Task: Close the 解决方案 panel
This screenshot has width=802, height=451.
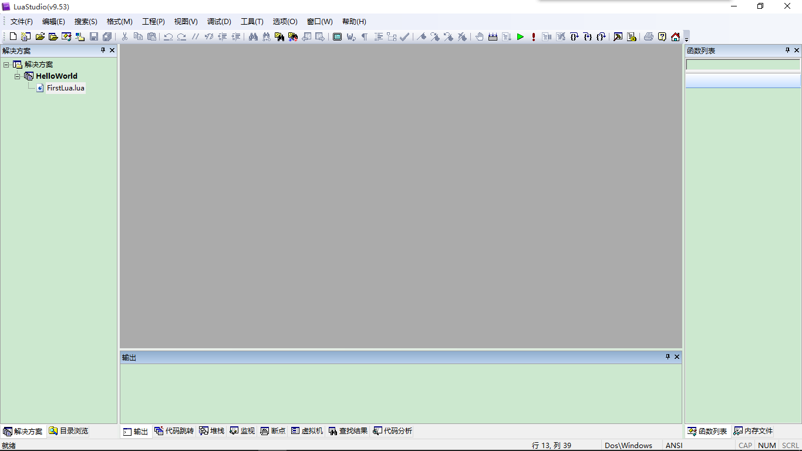Action: (112, 51)
